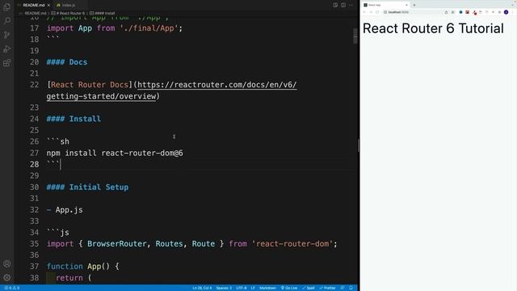Close the React App browser tab
The image size is (517, 291).
pos(406,5)
